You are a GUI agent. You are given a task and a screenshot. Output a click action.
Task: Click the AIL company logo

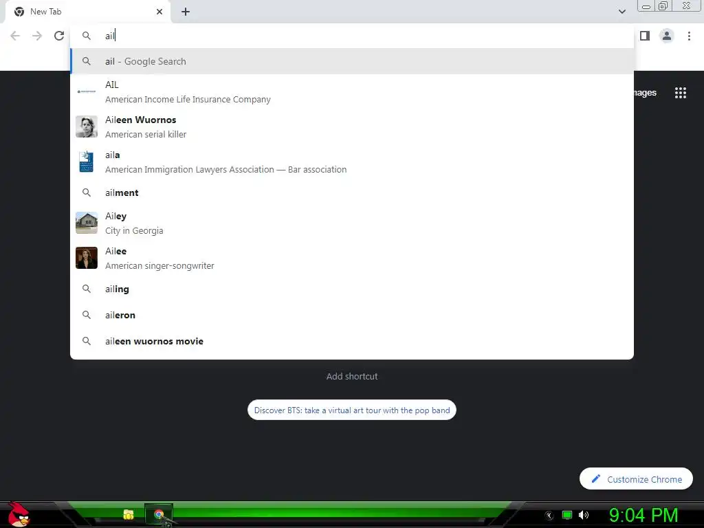pyautogui.click(x=87, y=91)
